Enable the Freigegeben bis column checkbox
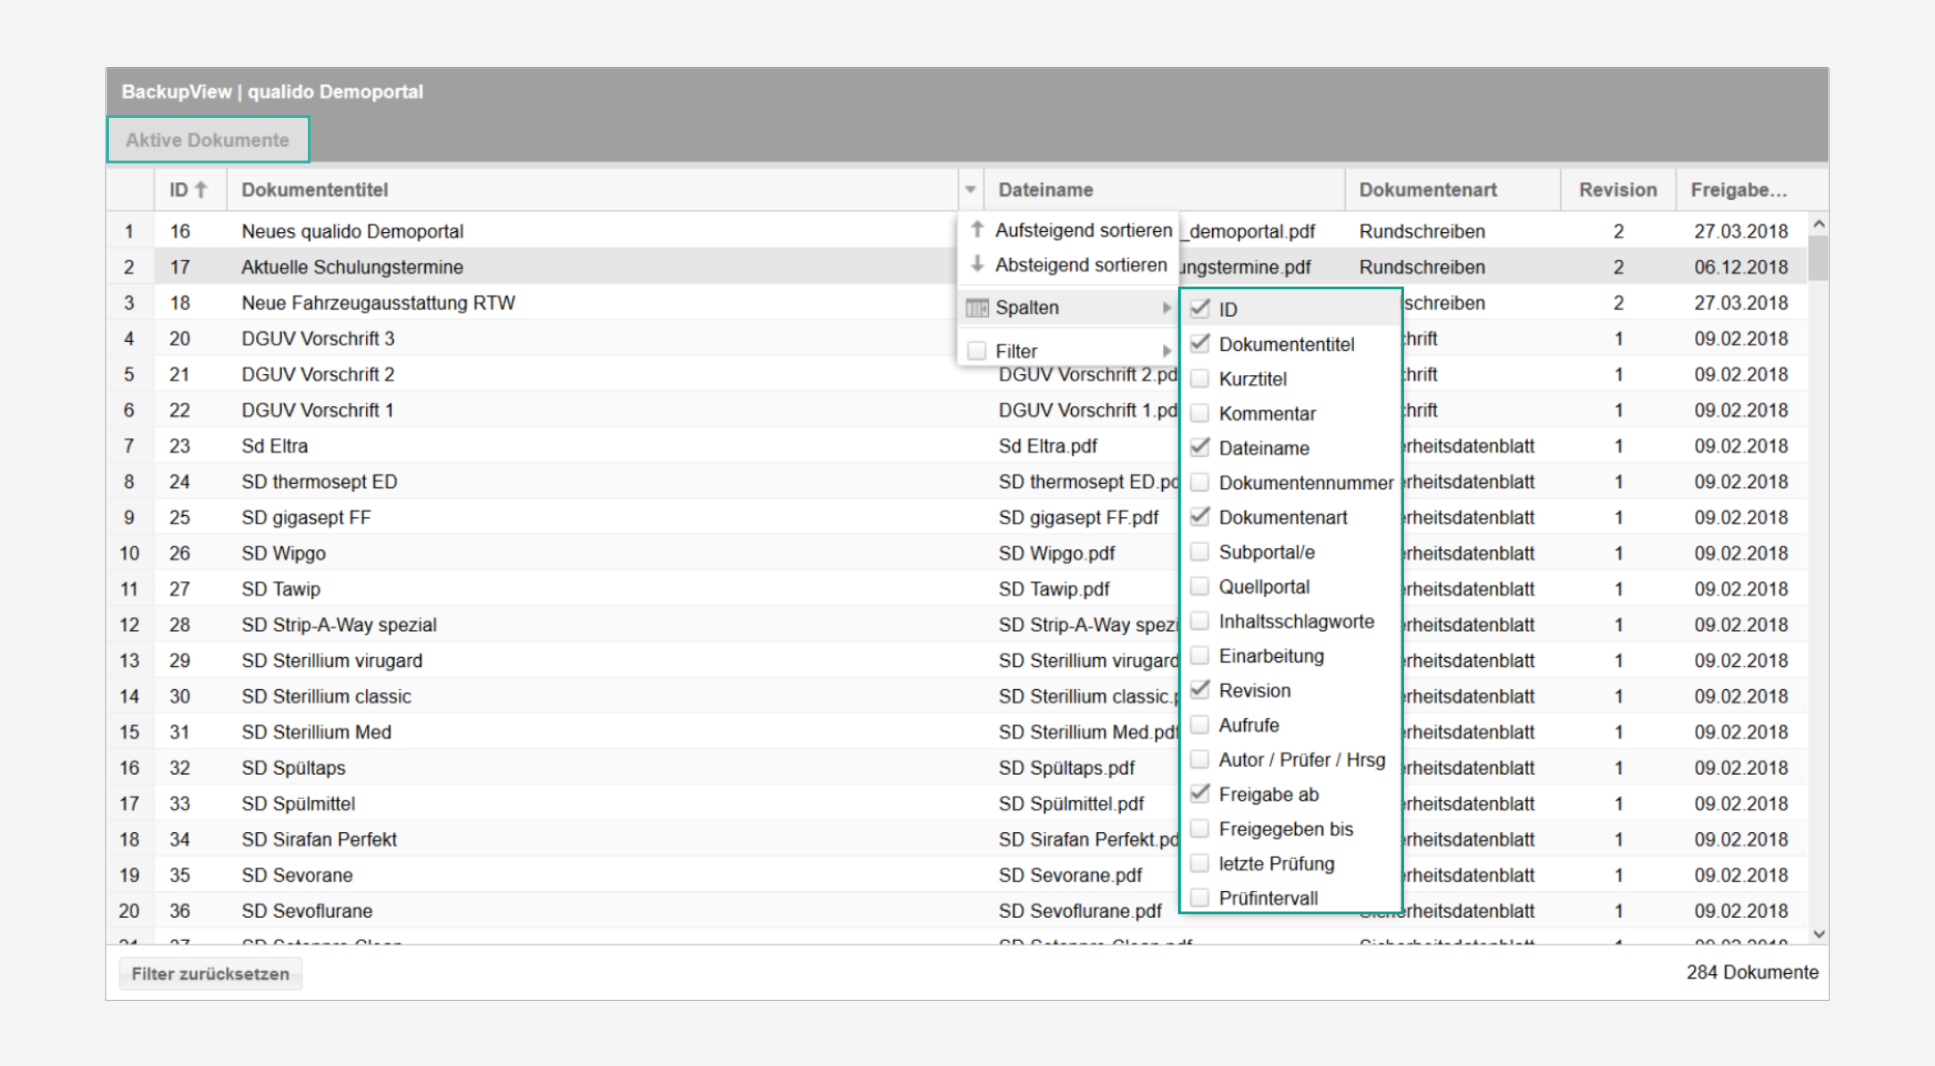 point(1200,829)
